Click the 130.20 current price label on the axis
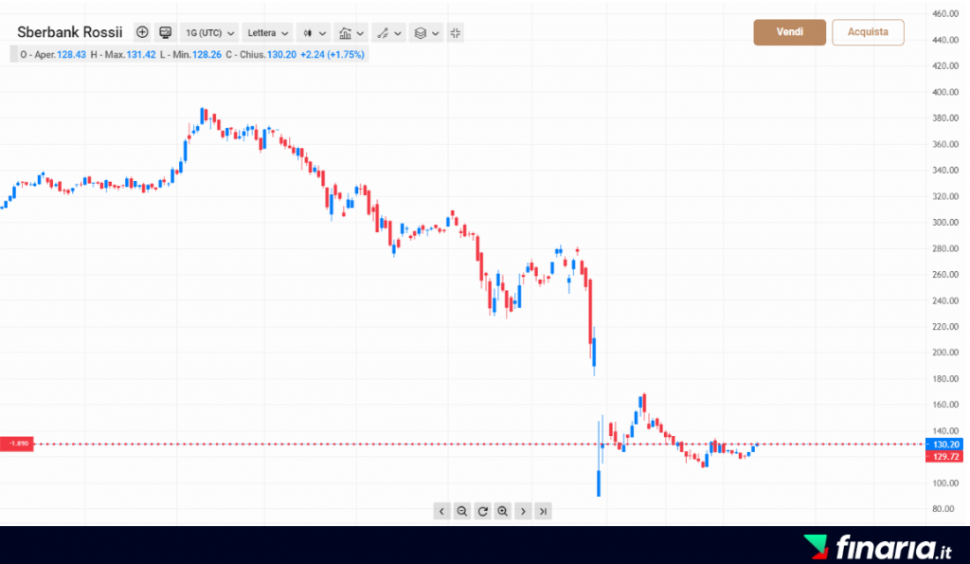This screenshot has width=970, height=564. 944,445
